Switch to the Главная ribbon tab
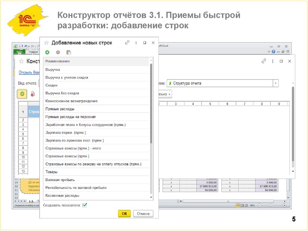The image size is (308, 231). click(x=33, y=52)
